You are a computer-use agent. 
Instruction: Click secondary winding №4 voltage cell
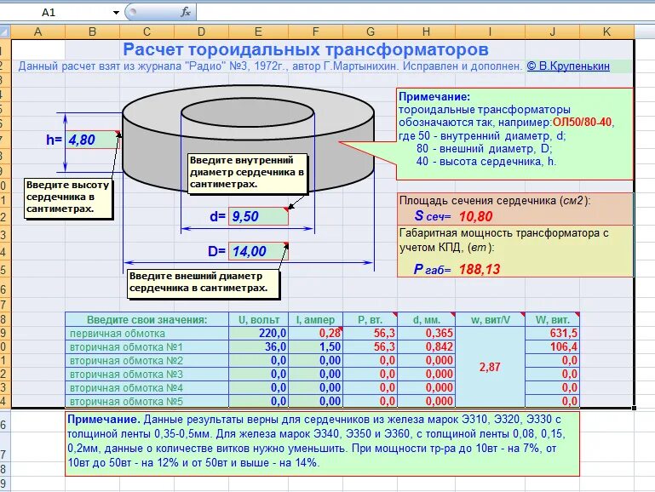[x=258, y=387]
